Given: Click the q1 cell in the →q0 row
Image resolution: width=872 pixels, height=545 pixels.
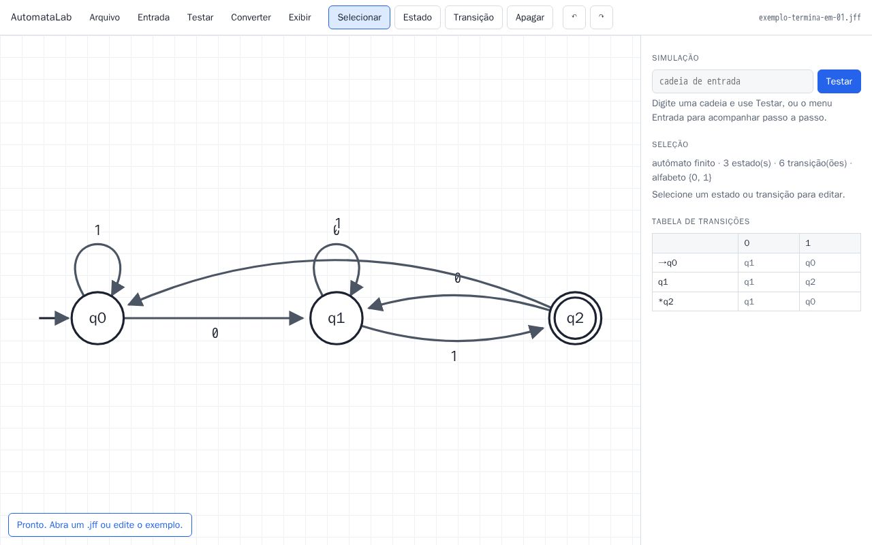Looking at the screenshot, I should point(768,263).
